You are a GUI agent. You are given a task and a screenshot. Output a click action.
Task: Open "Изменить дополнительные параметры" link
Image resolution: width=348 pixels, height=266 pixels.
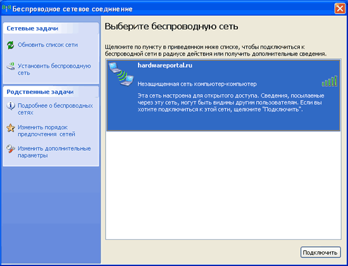(x=54, y=152)
